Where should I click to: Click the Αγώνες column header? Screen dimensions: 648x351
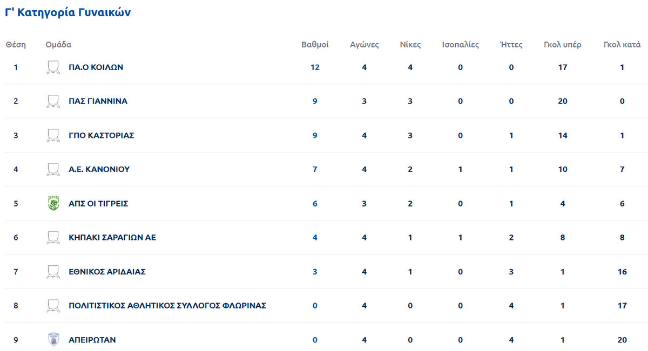point(364,45)
